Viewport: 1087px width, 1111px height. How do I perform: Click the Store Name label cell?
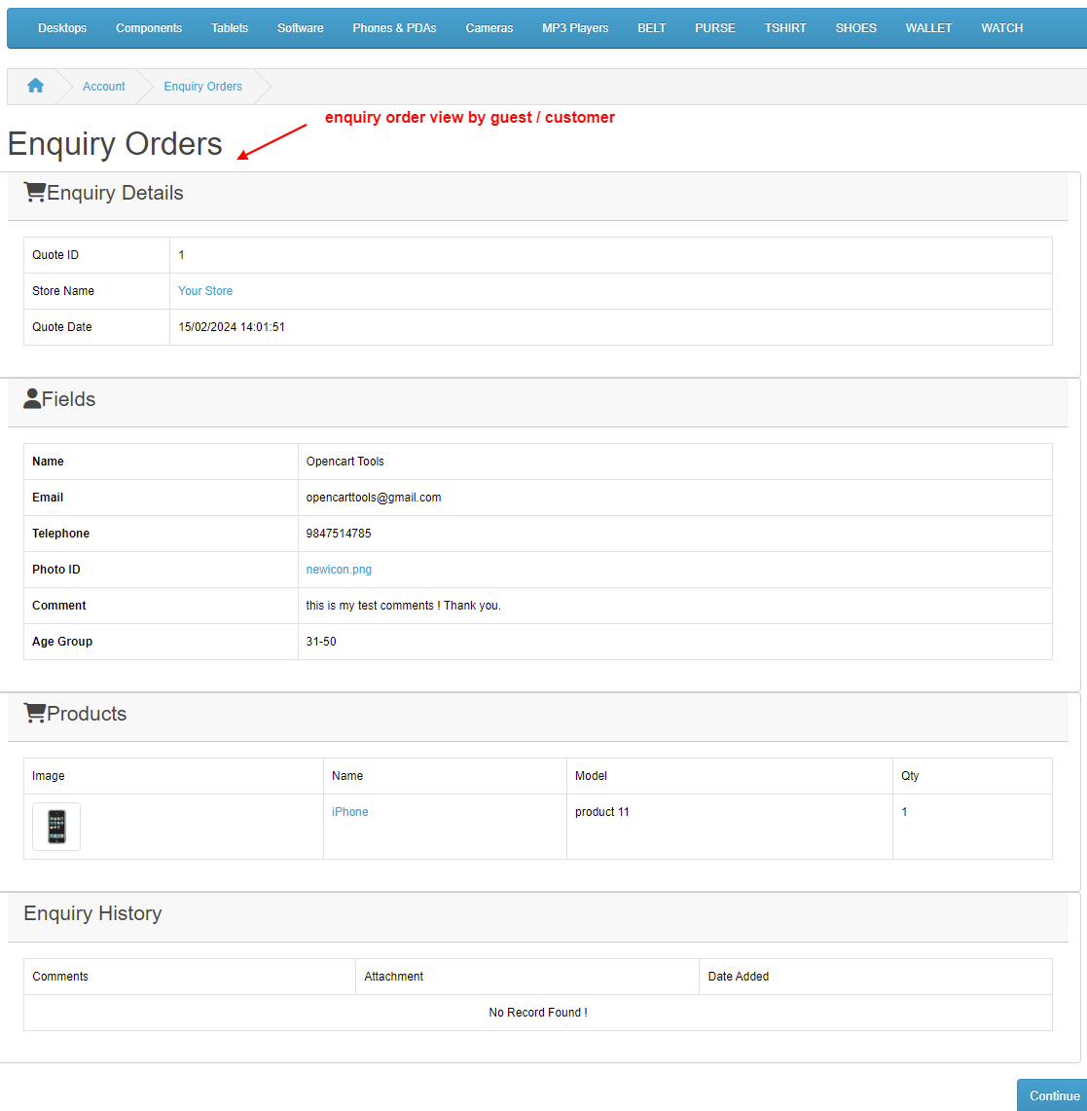click(x=97, y=291)
